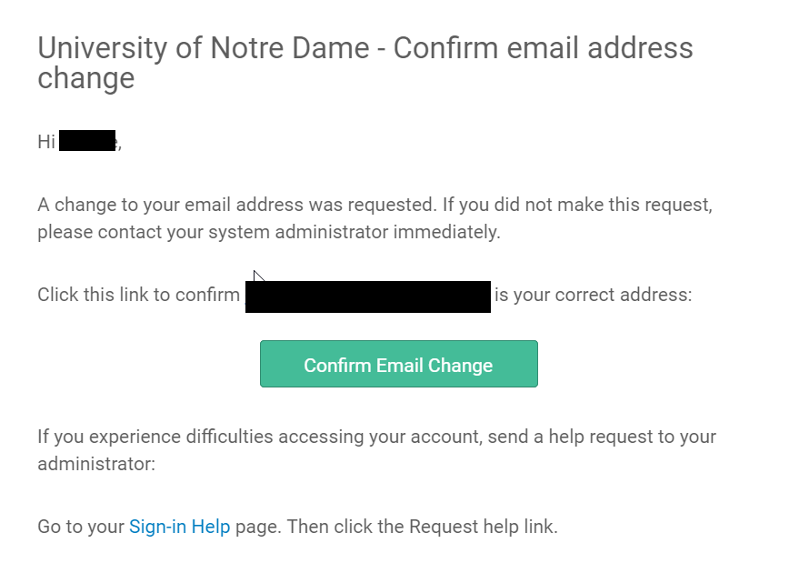Click the line If you experience difficulties accessing
This screenshot has height=563, width=789.
(x=377, y=437)
